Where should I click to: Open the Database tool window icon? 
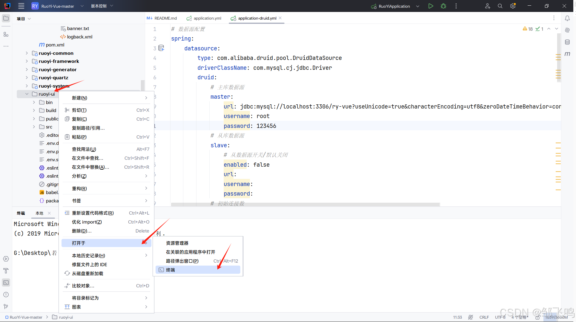(567, 42)
